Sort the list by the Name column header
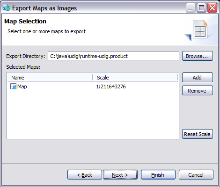The height and width of the screenshot is (187, 220). [x=50, y=78]
